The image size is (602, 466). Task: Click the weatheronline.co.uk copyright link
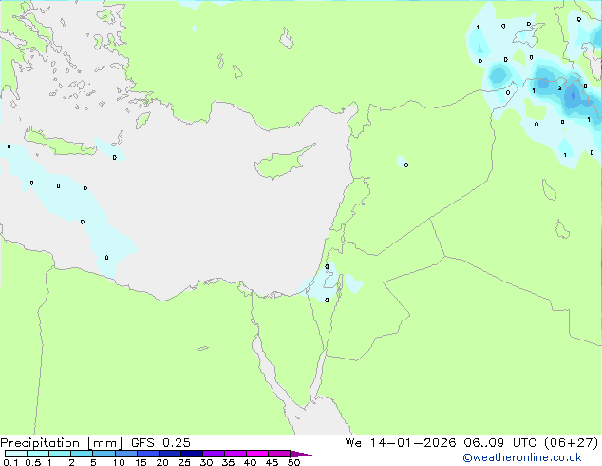click(522, 457)
